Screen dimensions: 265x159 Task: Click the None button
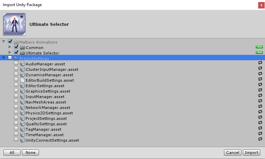(30, 153)
